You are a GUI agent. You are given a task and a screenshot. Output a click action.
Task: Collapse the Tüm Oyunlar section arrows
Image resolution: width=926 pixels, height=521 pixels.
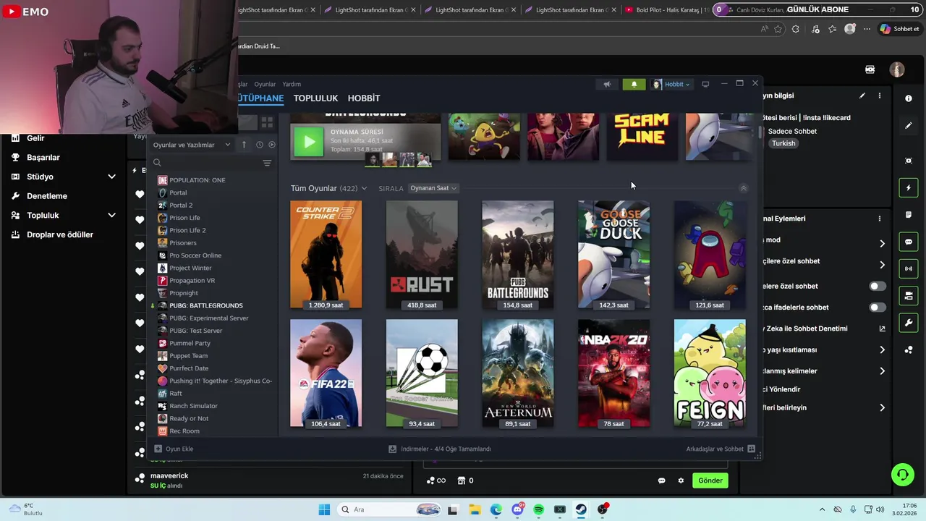tap(743, 188)
